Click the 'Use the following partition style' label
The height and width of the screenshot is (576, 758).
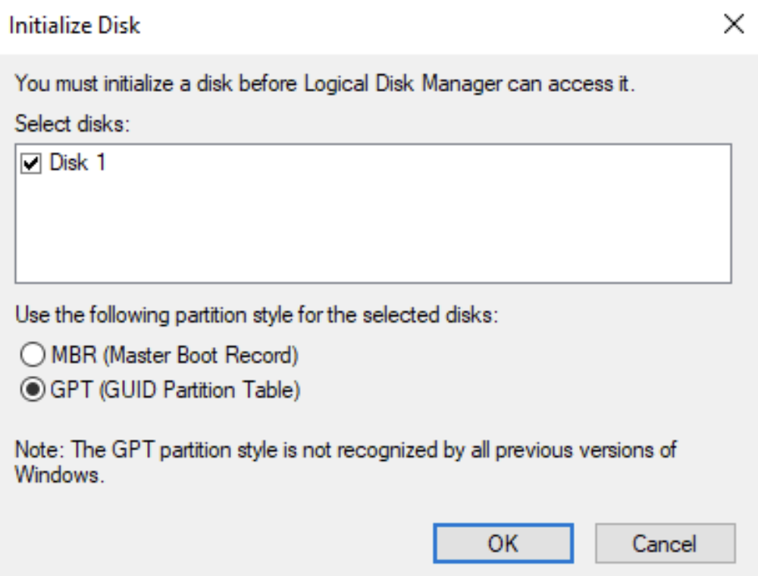pyautogui.click(x=257, y=315)
